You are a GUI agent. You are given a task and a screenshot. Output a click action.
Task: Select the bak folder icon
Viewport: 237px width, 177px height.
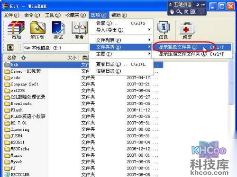point(7,65)
